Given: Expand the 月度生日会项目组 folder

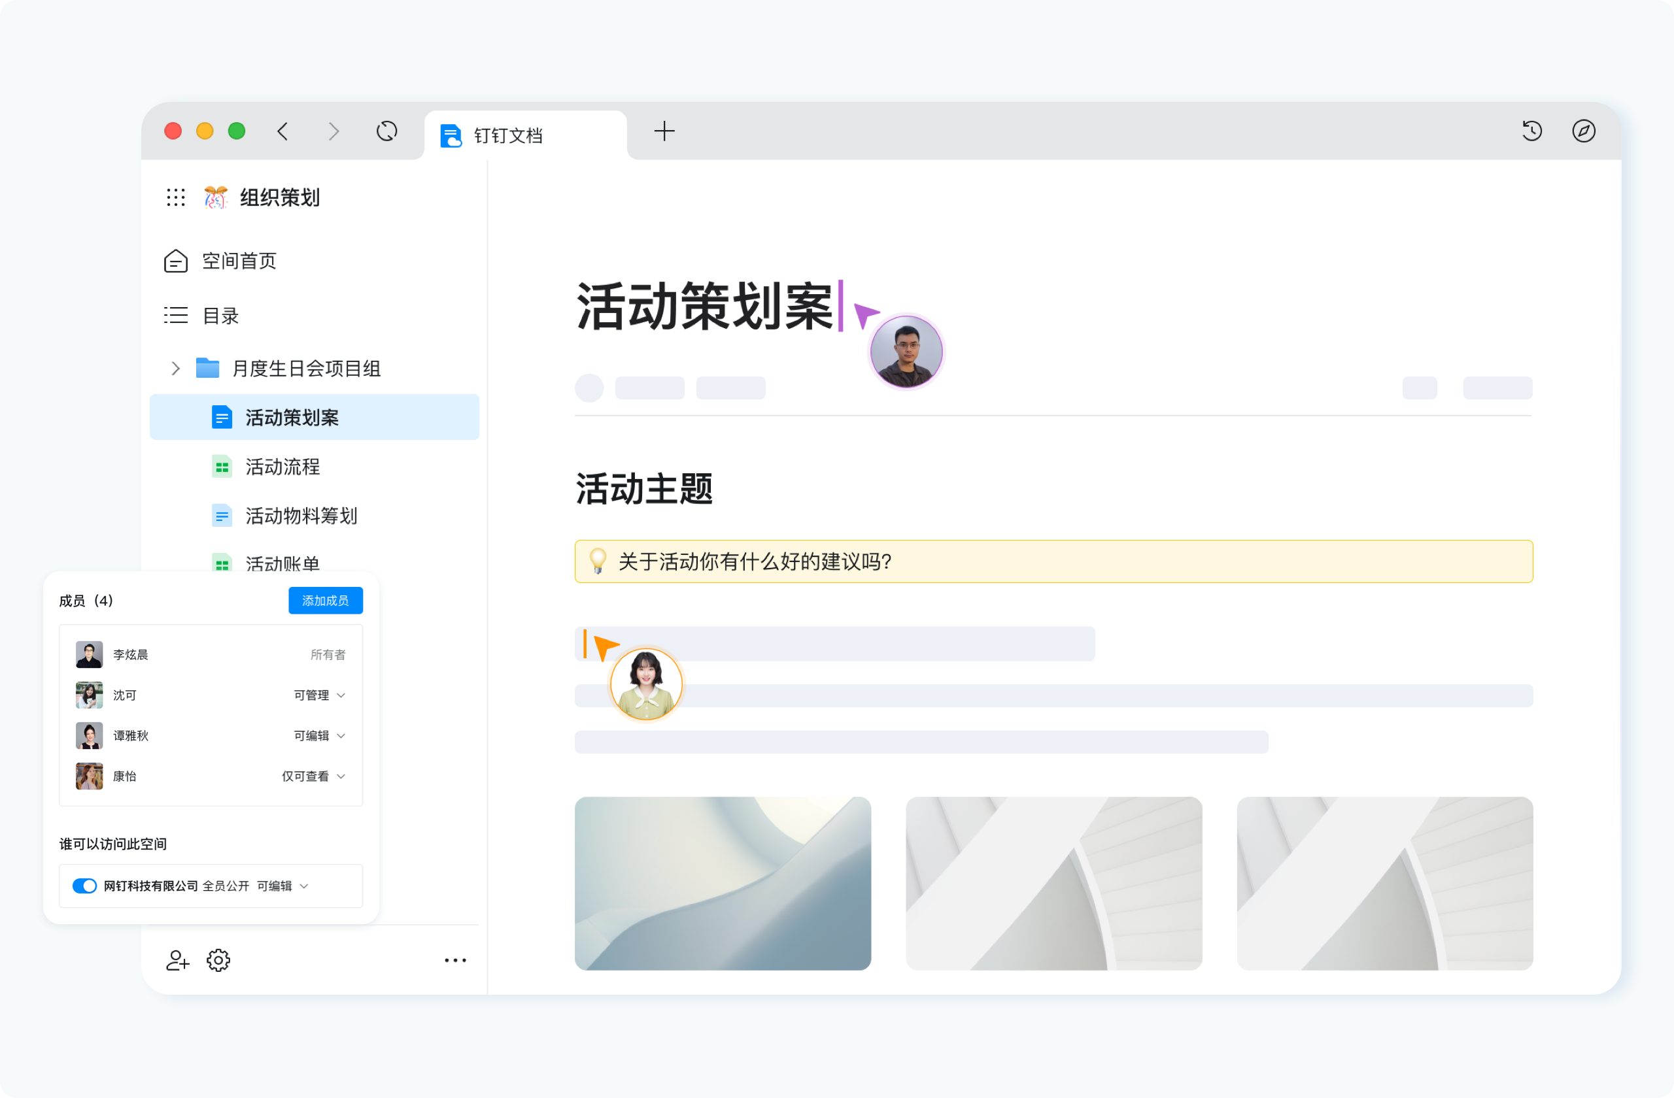Looking at the screenshot, I should click(x=175, y=368).
